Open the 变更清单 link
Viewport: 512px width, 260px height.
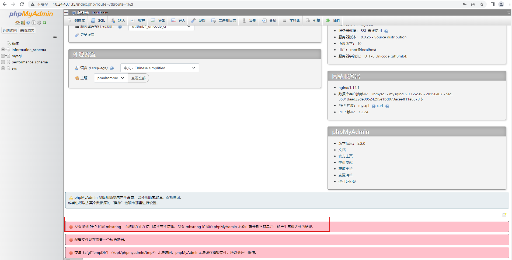[x=346, y=175]
